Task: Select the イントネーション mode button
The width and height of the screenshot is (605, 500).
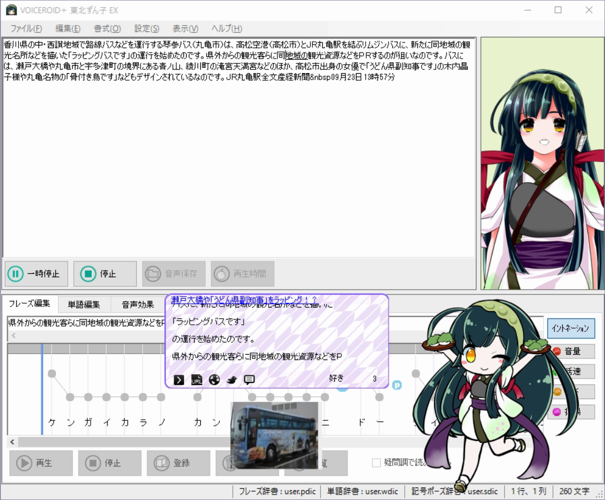Action: coord(570,328)
